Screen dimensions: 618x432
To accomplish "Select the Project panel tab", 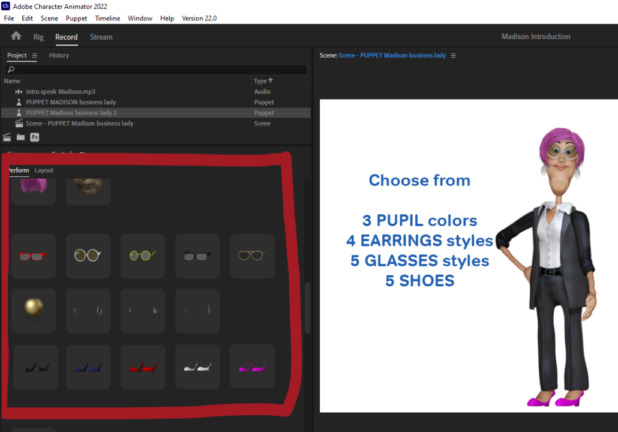I will 17,56.
